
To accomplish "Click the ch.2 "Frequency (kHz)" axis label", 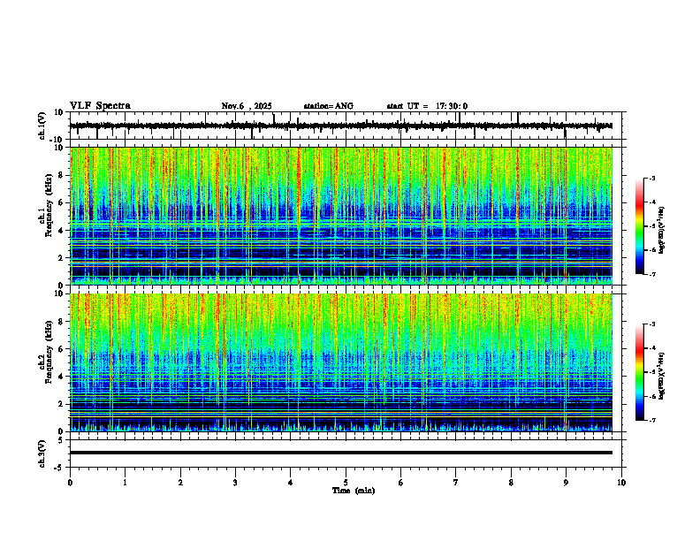I will click(49, 352).
